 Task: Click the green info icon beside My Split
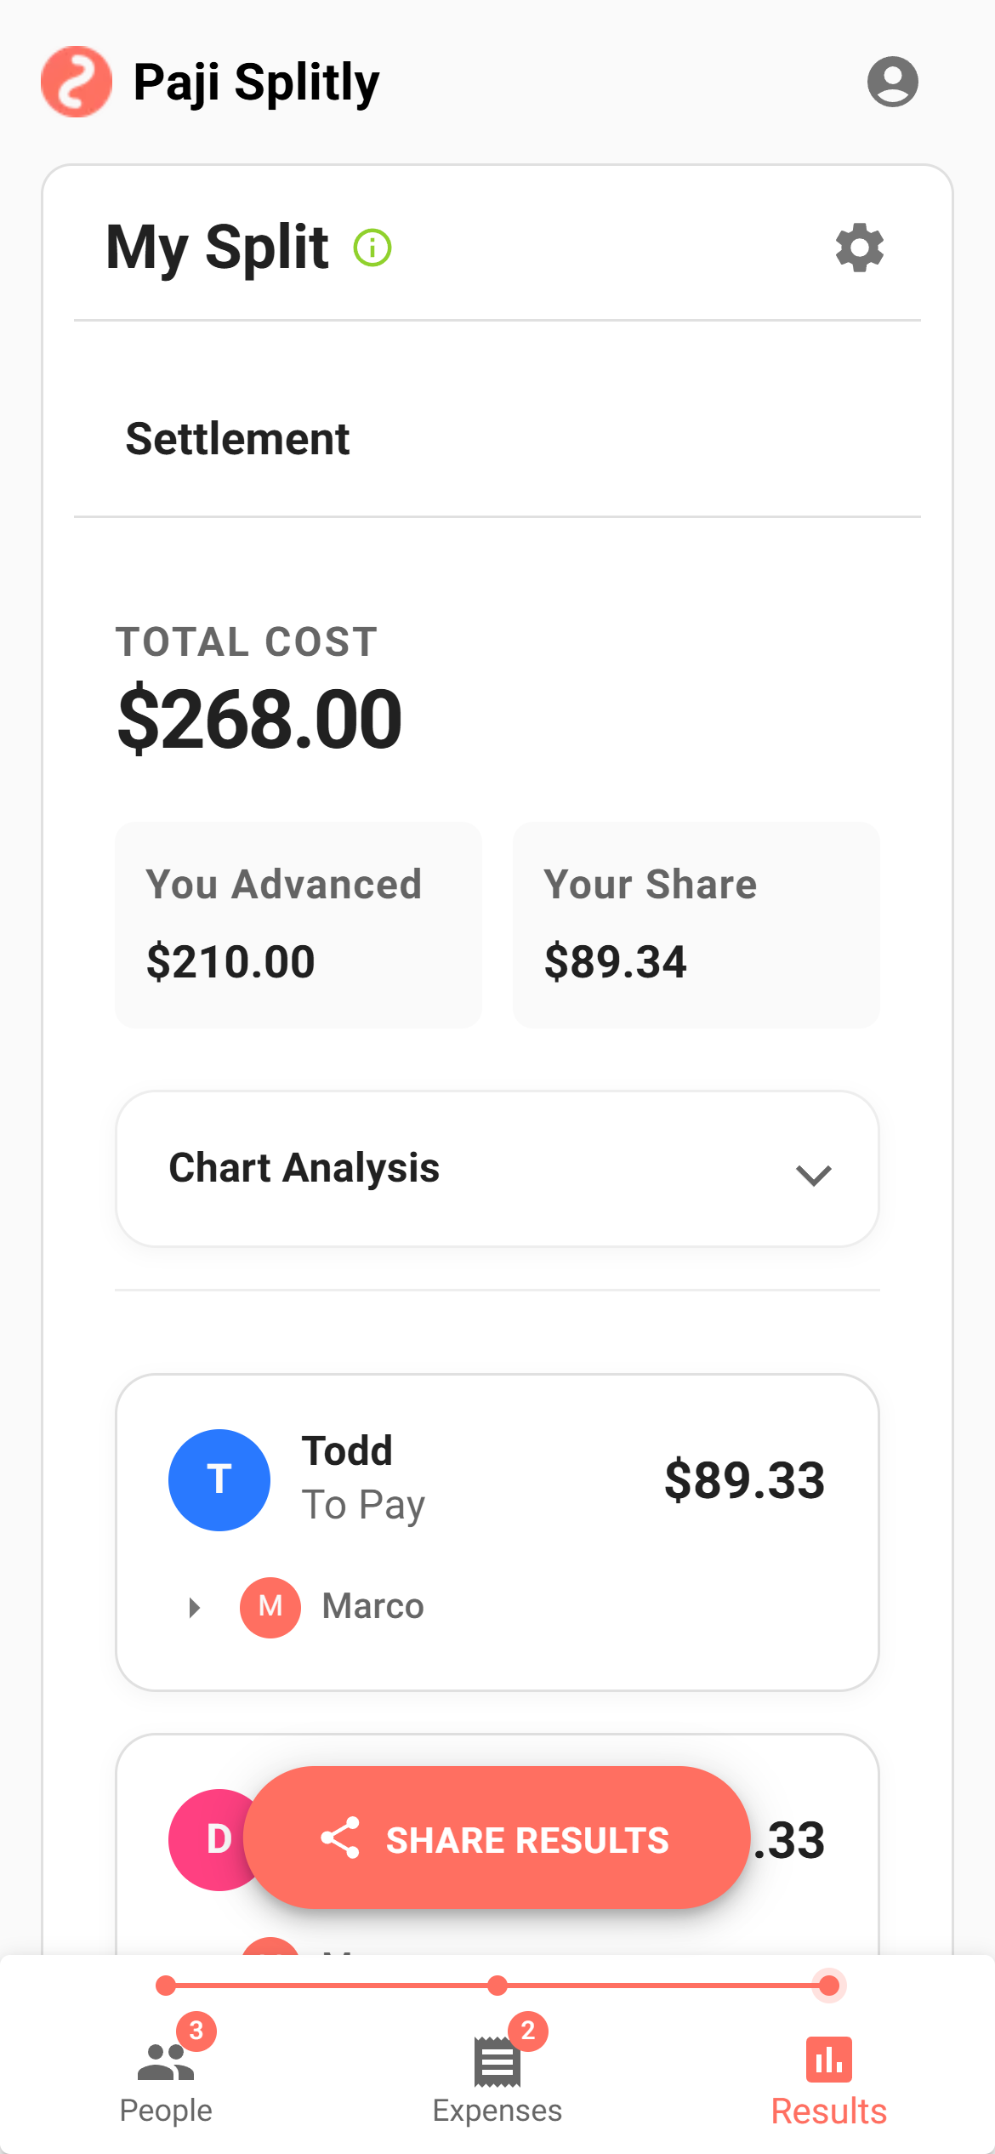tap(372, 248)
